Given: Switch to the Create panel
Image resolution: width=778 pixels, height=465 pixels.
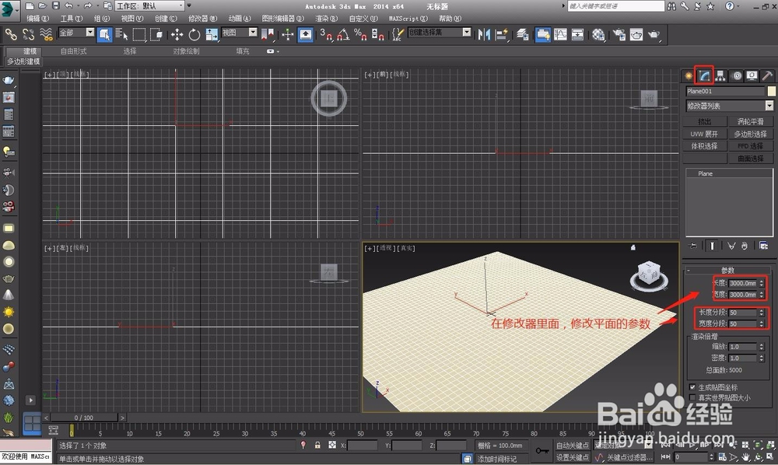Looking at the screenshot, I should click(x=689, y=76).
